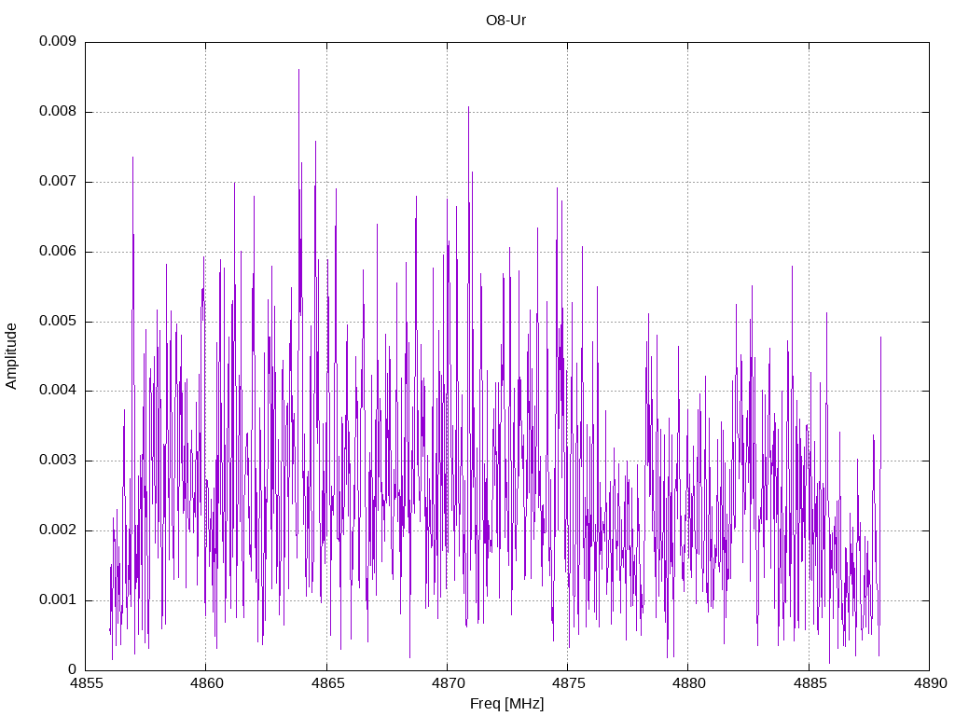Click the 0.007 y-axis tick label
Screen dimensions: 955x716
tap(58, 182)
